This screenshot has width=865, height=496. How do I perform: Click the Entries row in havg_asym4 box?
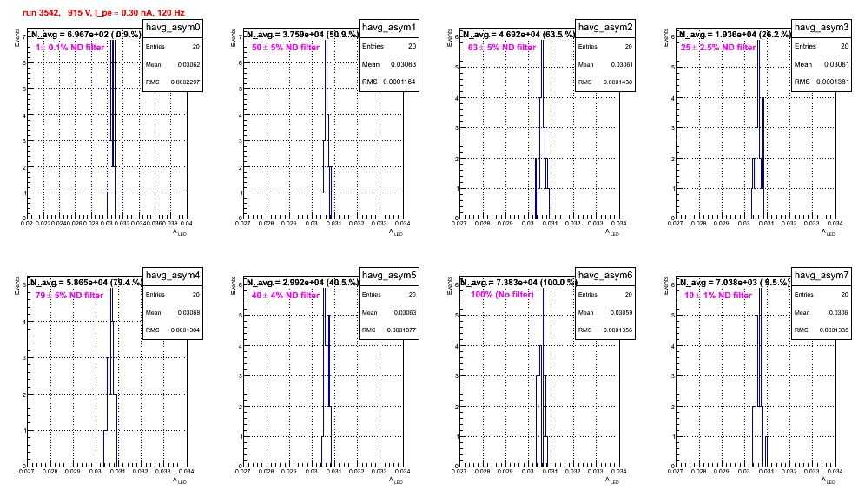pos(173,295)
